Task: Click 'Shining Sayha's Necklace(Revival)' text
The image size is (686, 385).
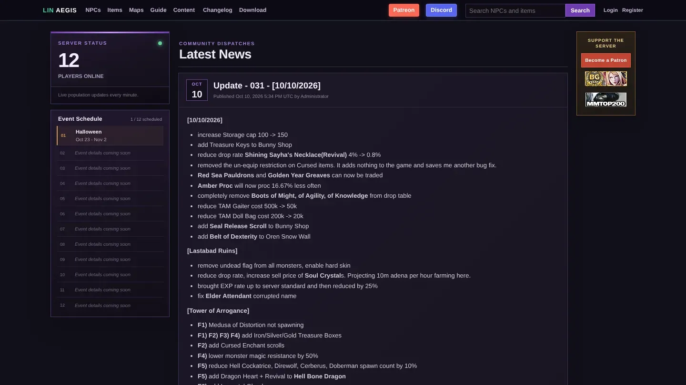Action: (296, 155)
